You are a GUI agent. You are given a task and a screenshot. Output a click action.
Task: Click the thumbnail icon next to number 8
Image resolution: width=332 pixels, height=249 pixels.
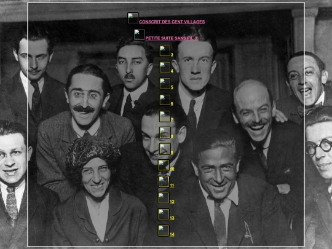[165, 132]
